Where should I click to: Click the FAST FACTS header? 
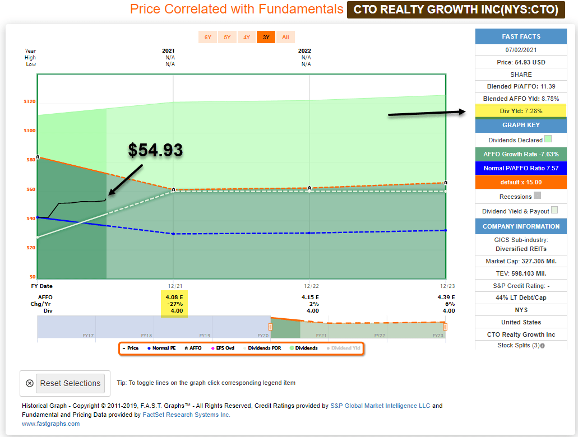(x=521, y=36)
